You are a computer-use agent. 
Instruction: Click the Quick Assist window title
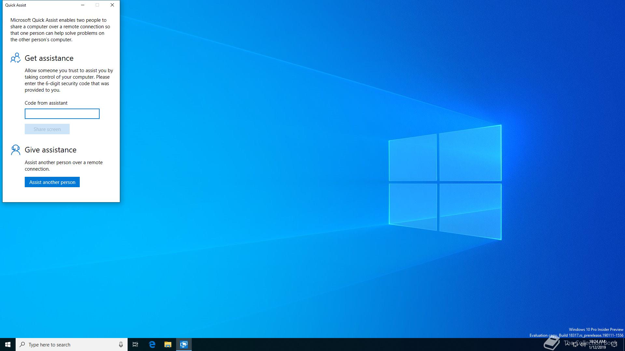pyautogui.click(x=16, y=5)
